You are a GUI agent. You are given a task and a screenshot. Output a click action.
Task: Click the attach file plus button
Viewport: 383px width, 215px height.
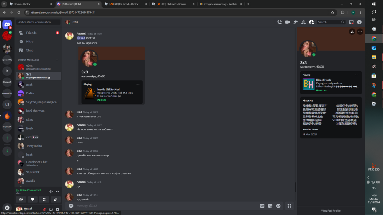[71, 206]
